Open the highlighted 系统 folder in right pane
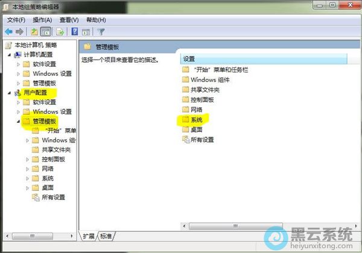The height and width of the screenshot is (253, 362). [x=197, y=120]
